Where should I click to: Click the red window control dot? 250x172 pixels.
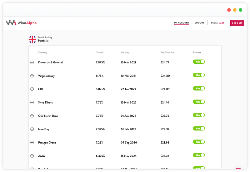point(229,10)
